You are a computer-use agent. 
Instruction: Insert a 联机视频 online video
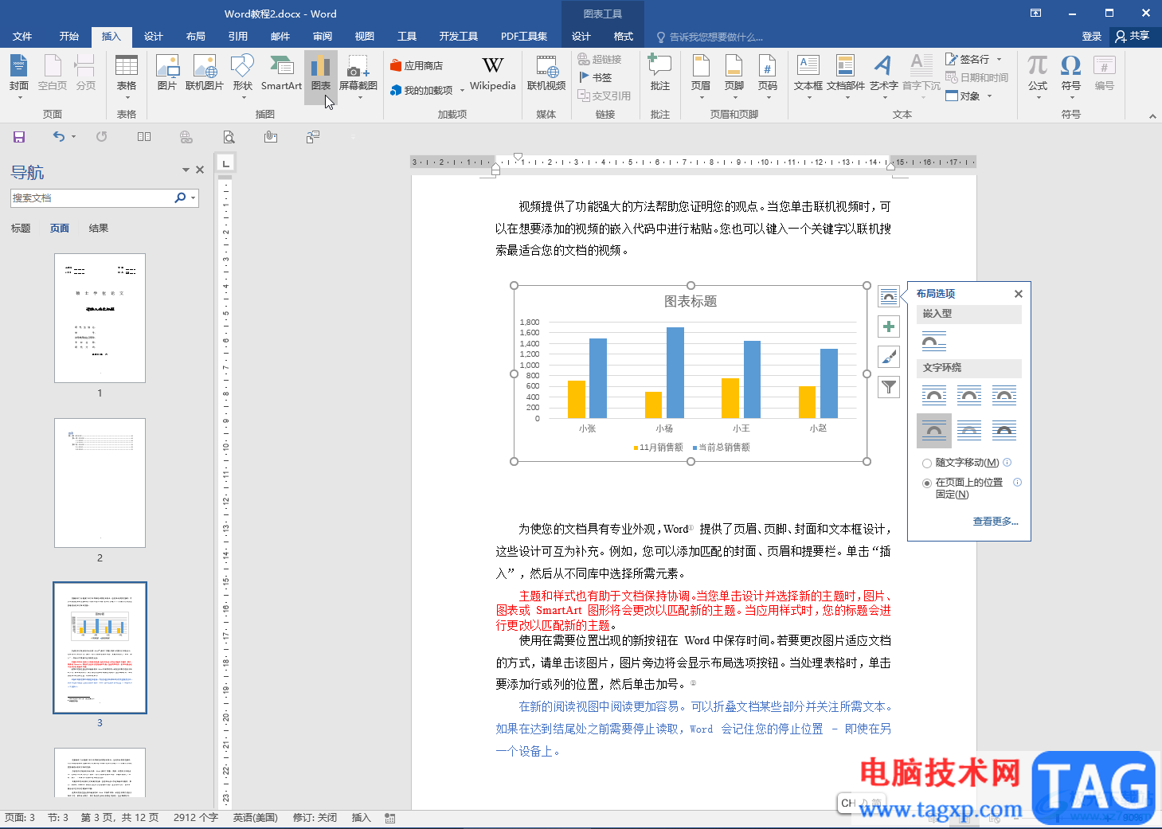[546, 73]
